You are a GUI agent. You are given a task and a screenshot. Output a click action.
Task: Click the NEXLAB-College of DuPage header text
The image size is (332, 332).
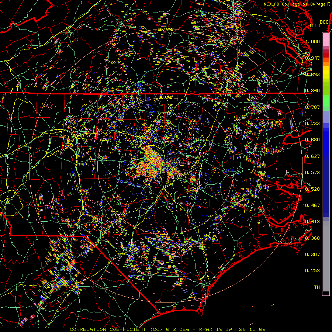(x=297, y=4)
